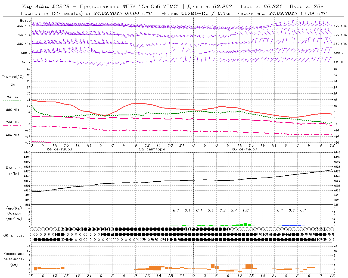Click the dashed line sample under 'Td 2м'

[x=12, y=100]
